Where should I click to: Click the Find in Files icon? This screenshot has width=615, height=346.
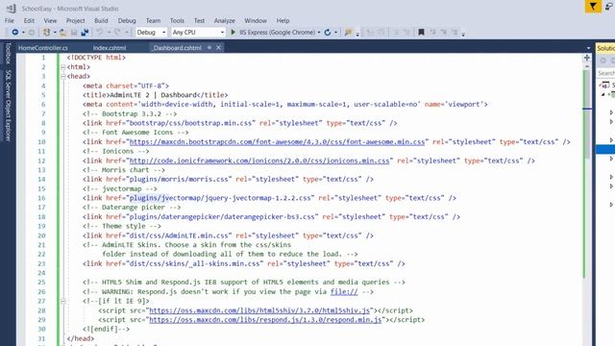click(x=348, y=33)
